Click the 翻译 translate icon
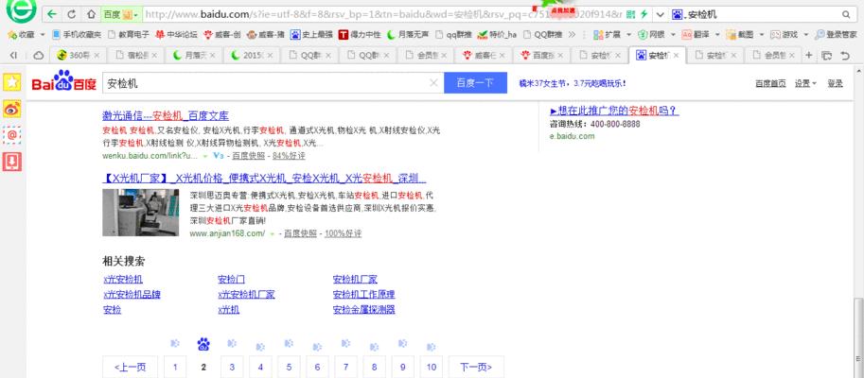This screenshot has width=864, height=378. [x=687, y=34]
